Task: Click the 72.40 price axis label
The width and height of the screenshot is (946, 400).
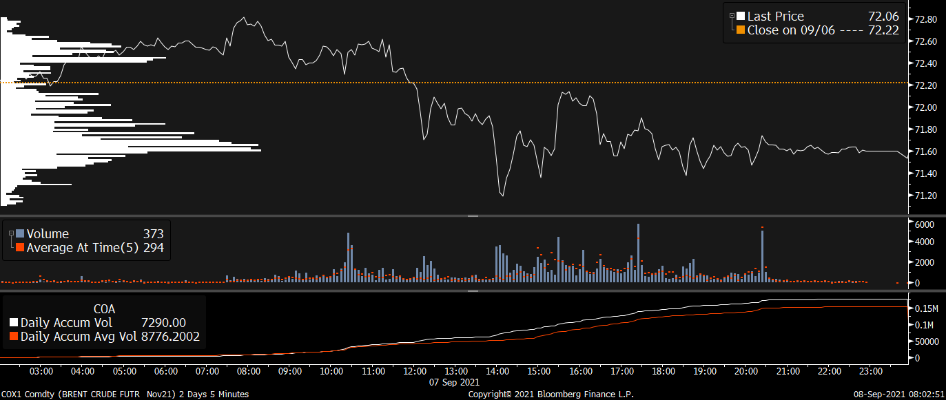Action: pos(925,63)
